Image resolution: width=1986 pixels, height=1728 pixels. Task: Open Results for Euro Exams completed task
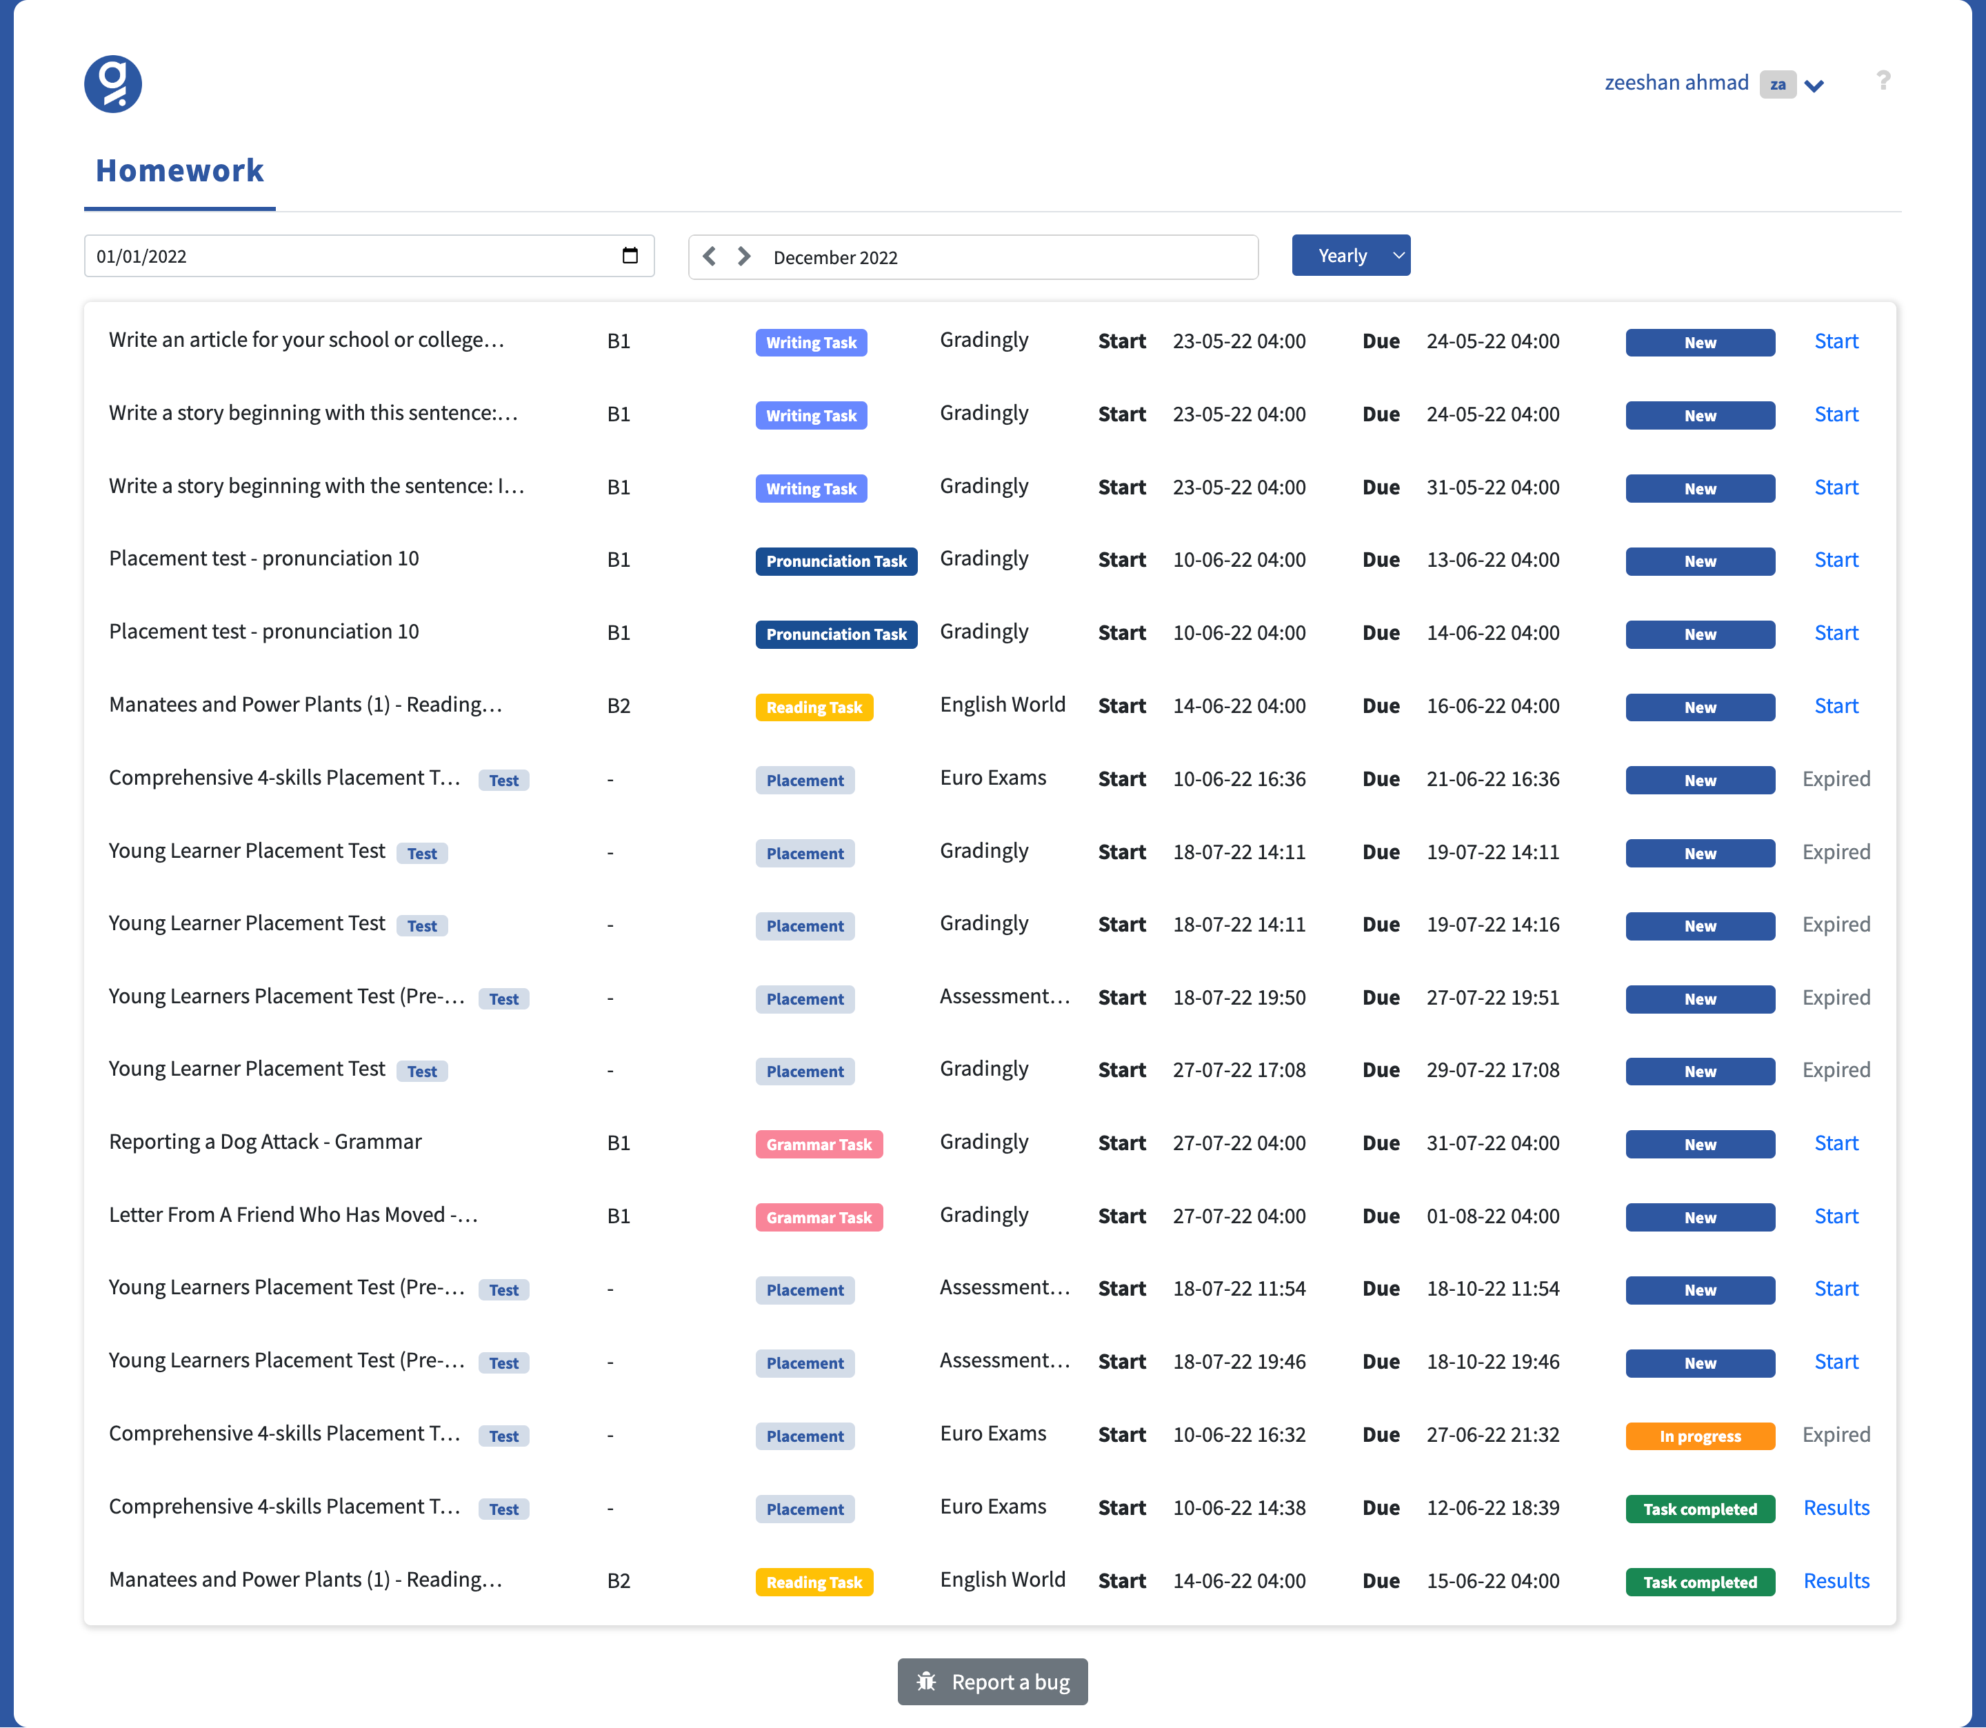click(1836, 1508)
